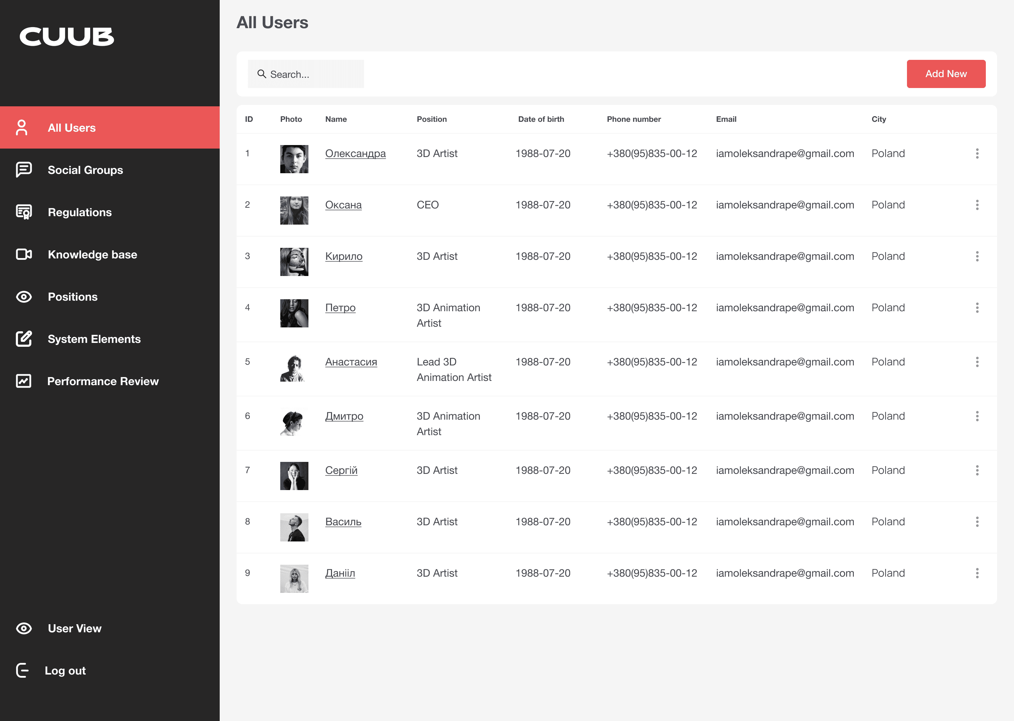Open actions menu for Сергій row
The height and width of the screenshot is (721, 1014).
coord(977,470)
